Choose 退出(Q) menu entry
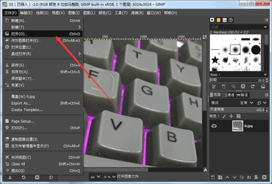This screenshot has height=184, width=272. [x=43, y=171]
